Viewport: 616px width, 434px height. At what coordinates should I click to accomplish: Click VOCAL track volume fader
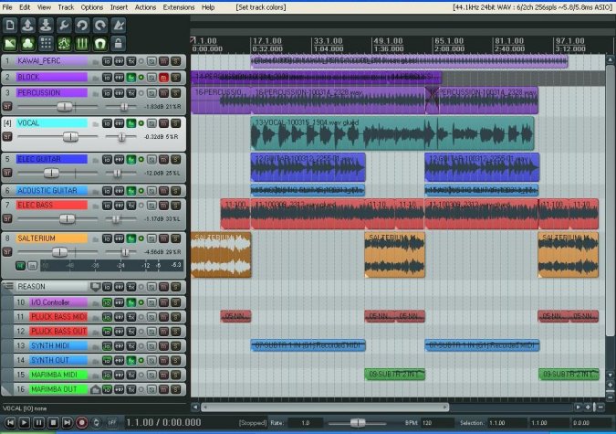(x=70, y=136)
